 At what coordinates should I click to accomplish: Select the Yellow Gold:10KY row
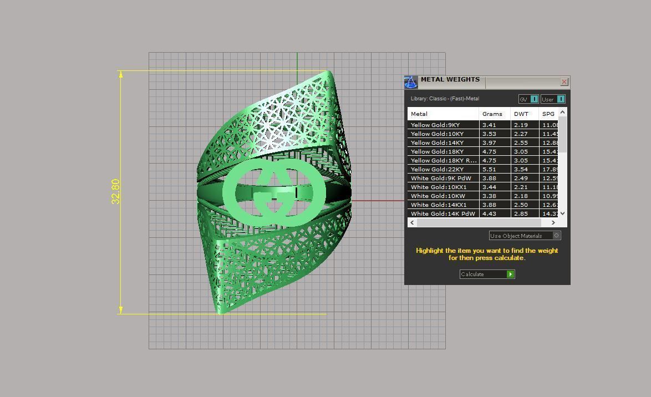point(483,134)
